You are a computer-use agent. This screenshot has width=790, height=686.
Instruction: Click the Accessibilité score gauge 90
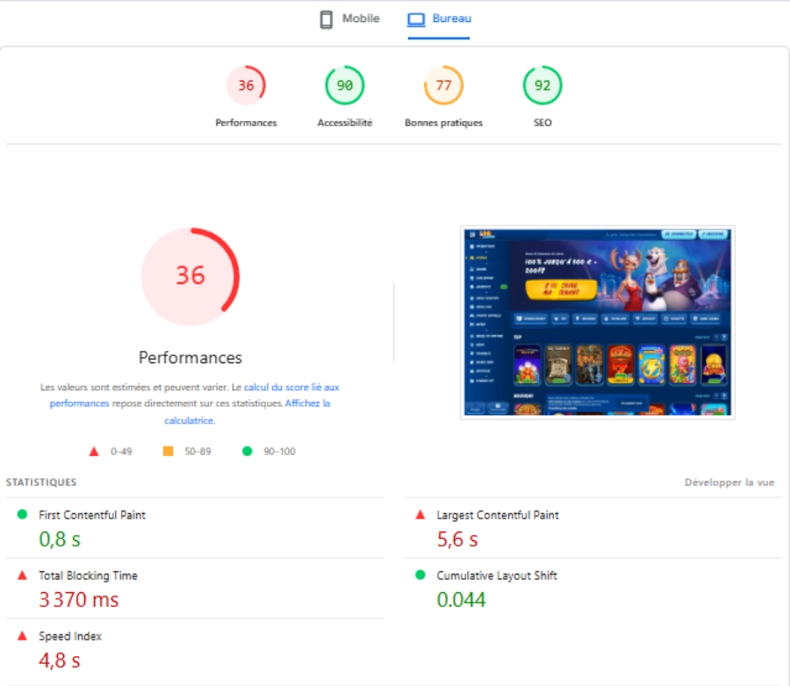(345, 86)
